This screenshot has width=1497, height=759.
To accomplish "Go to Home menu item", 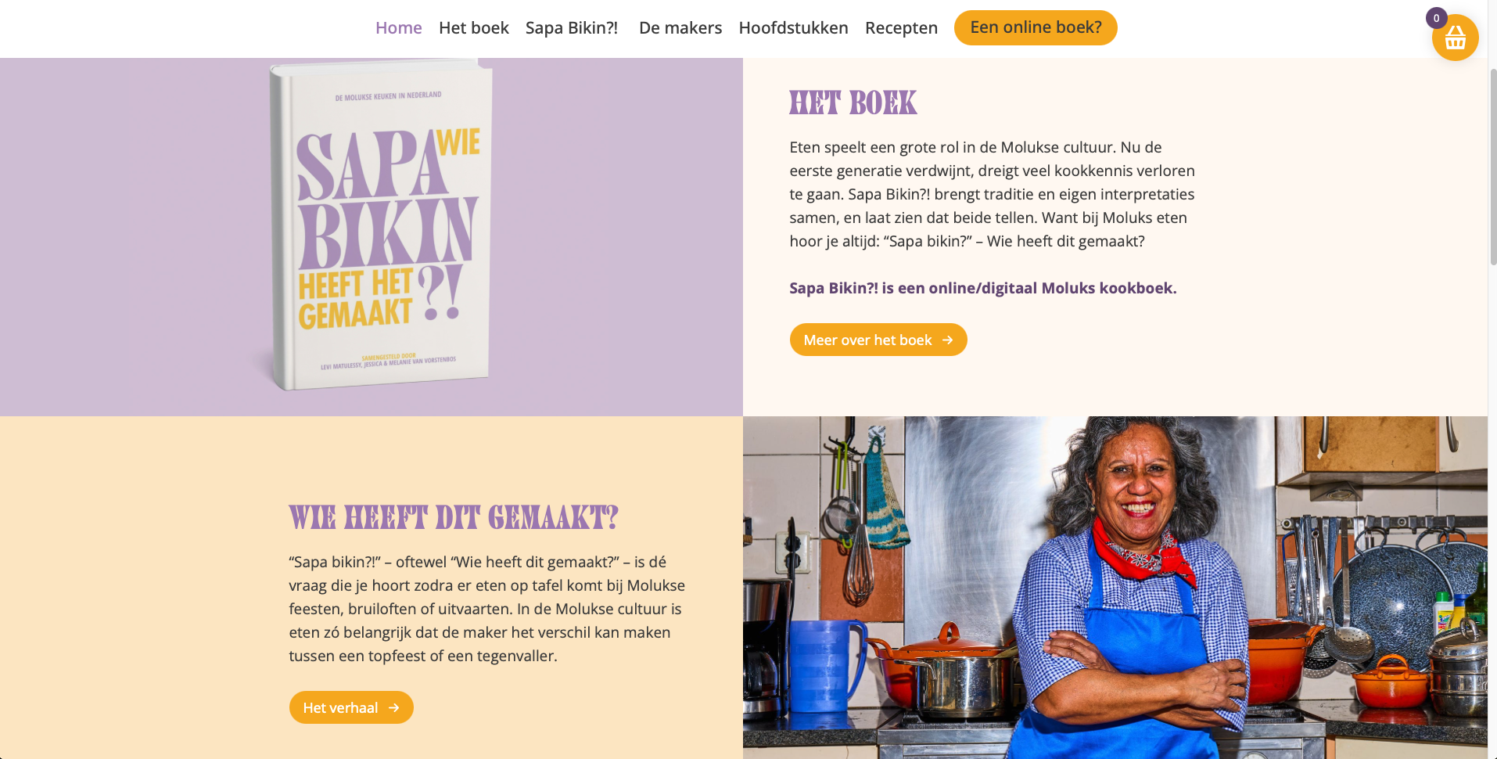I will (x=398, y=28).
